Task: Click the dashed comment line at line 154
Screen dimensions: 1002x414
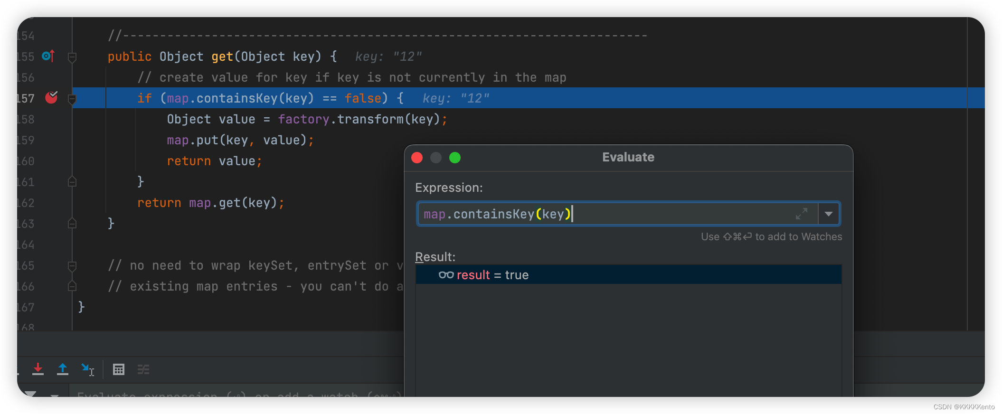Action: (x=378, y=36)
